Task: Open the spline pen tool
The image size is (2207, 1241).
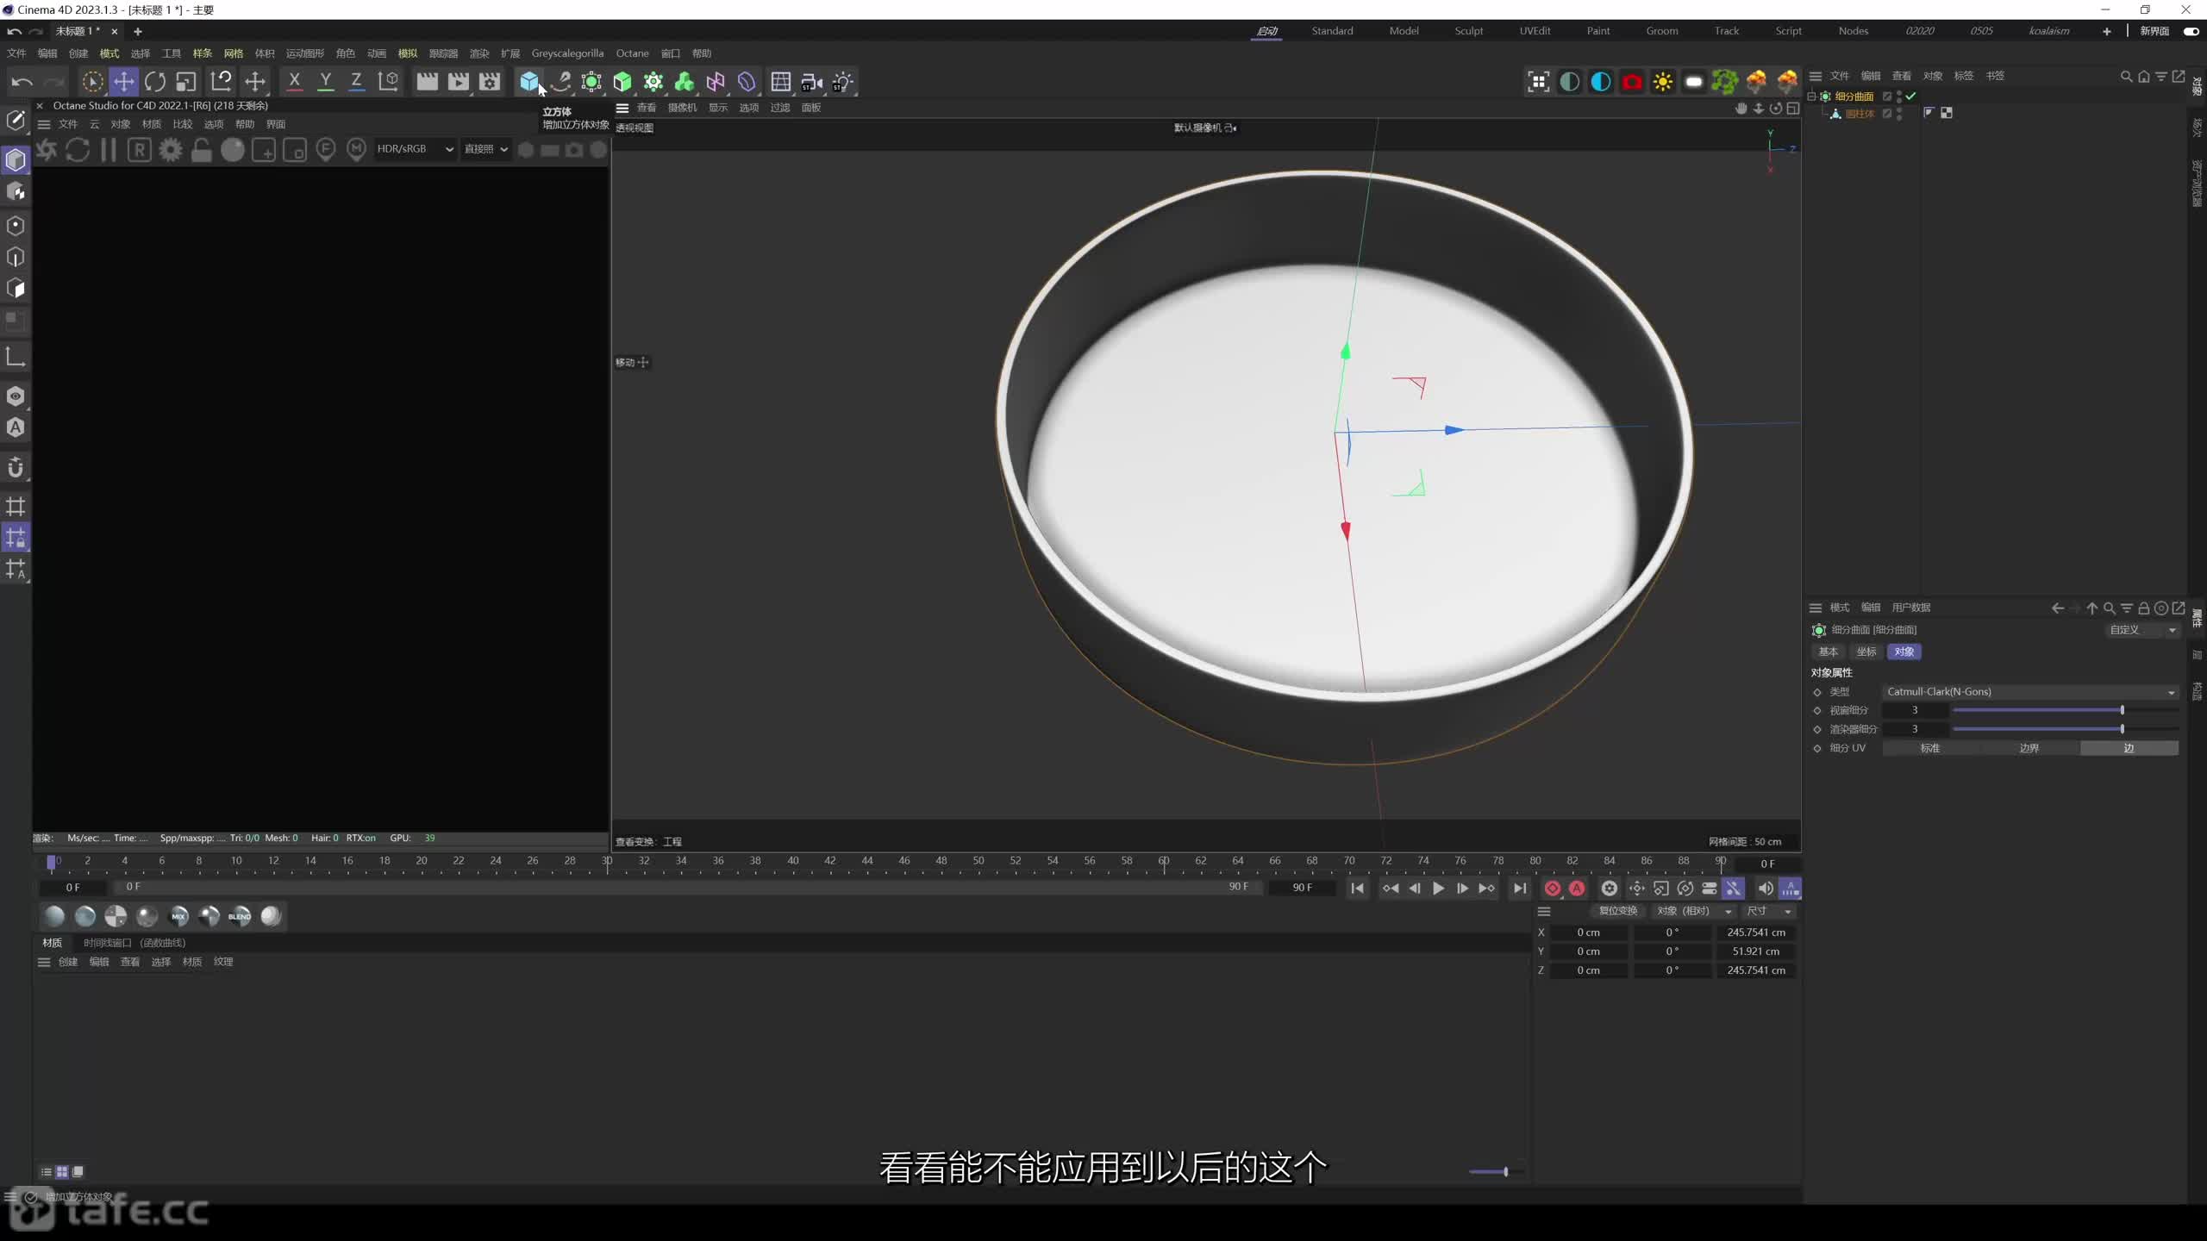Action: pos(561,82)
